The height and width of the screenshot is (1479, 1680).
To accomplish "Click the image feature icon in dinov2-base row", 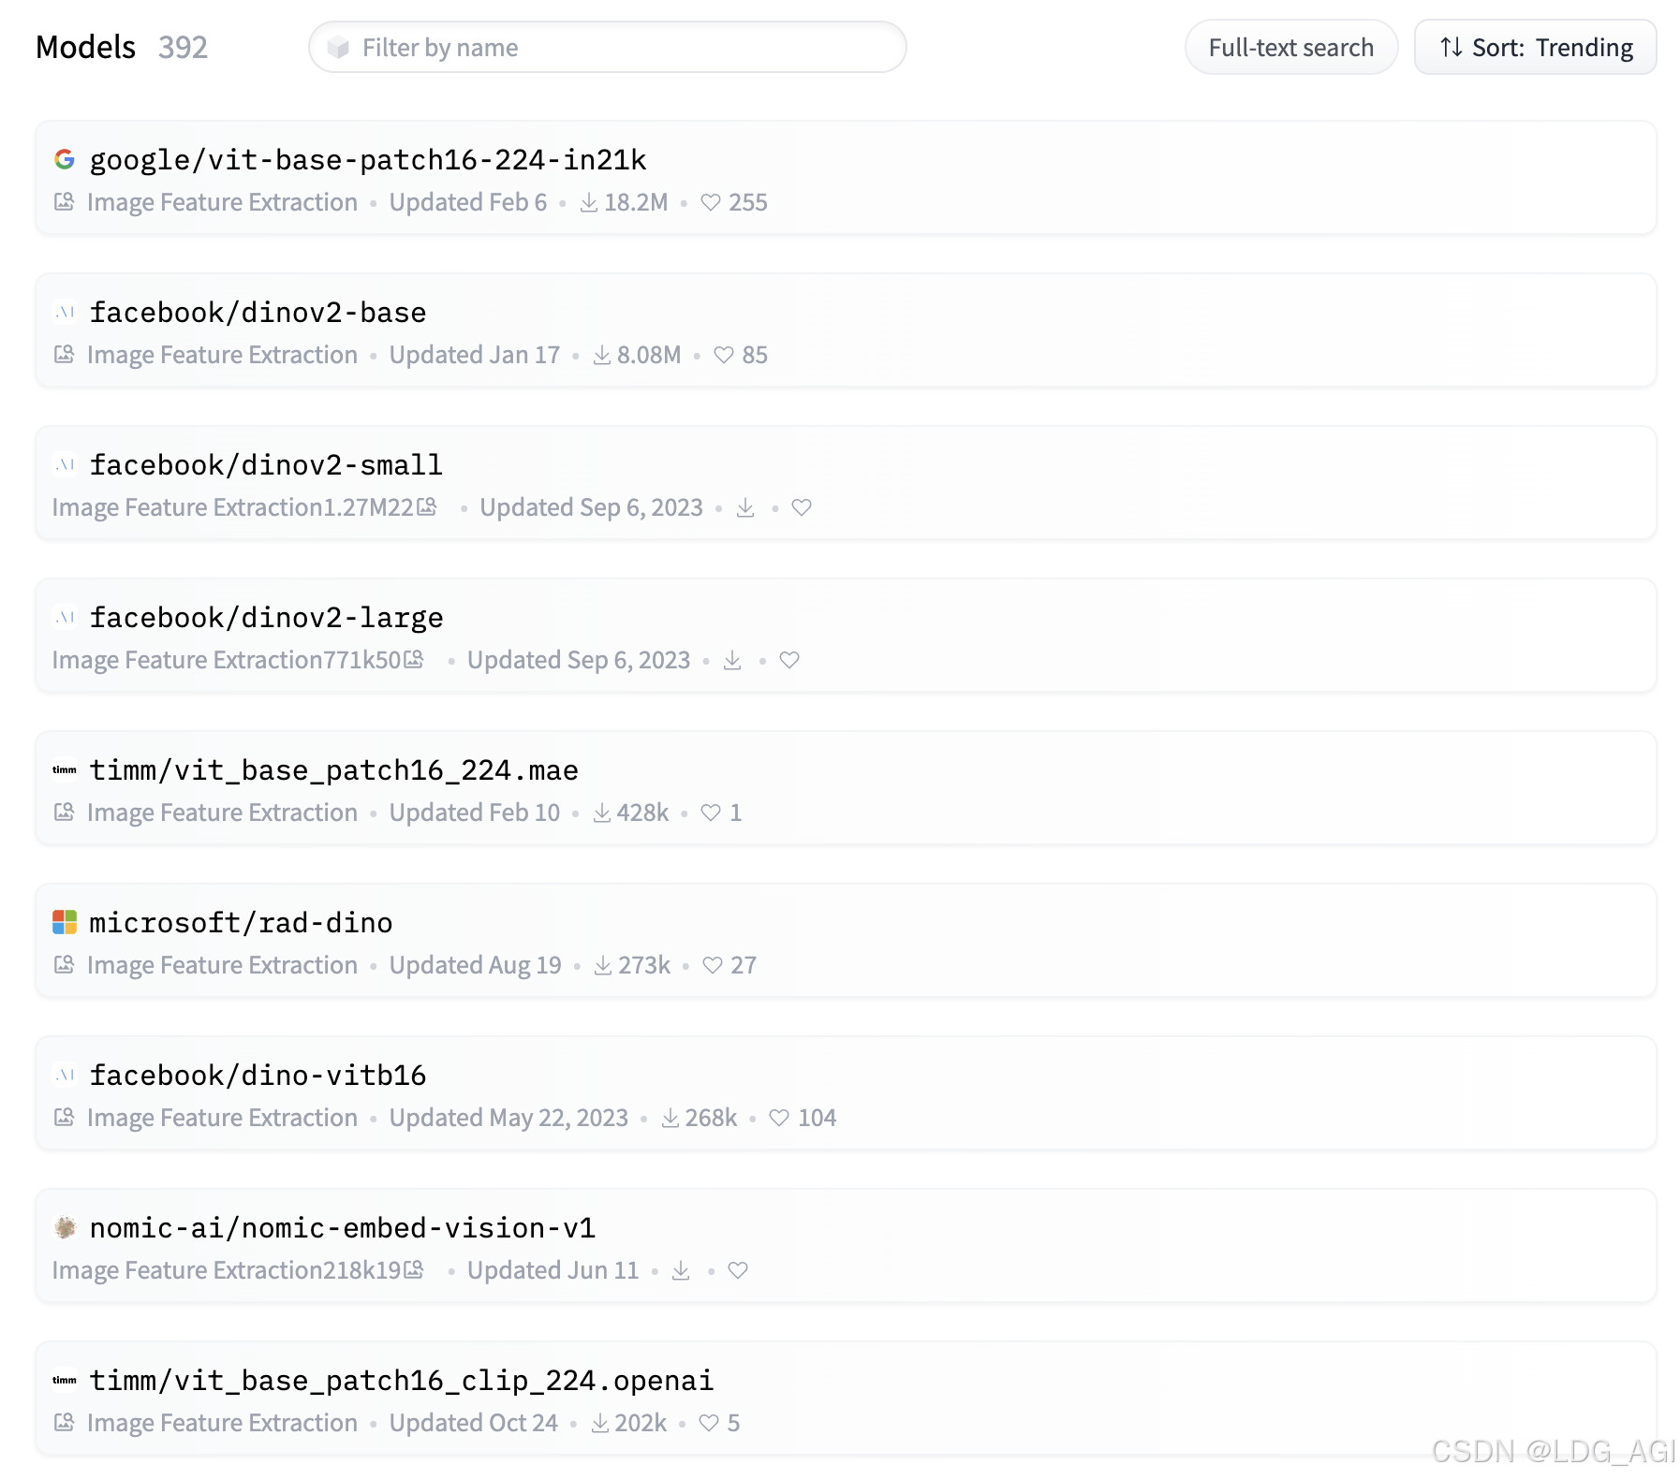I will coord(64,354).
